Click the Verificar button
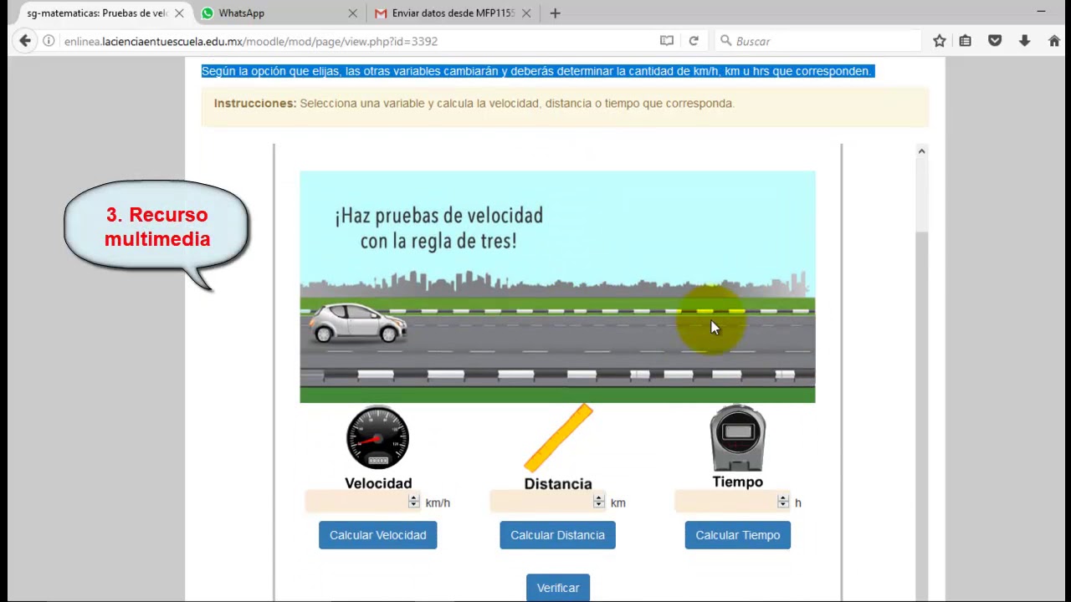 click(558, 588)
